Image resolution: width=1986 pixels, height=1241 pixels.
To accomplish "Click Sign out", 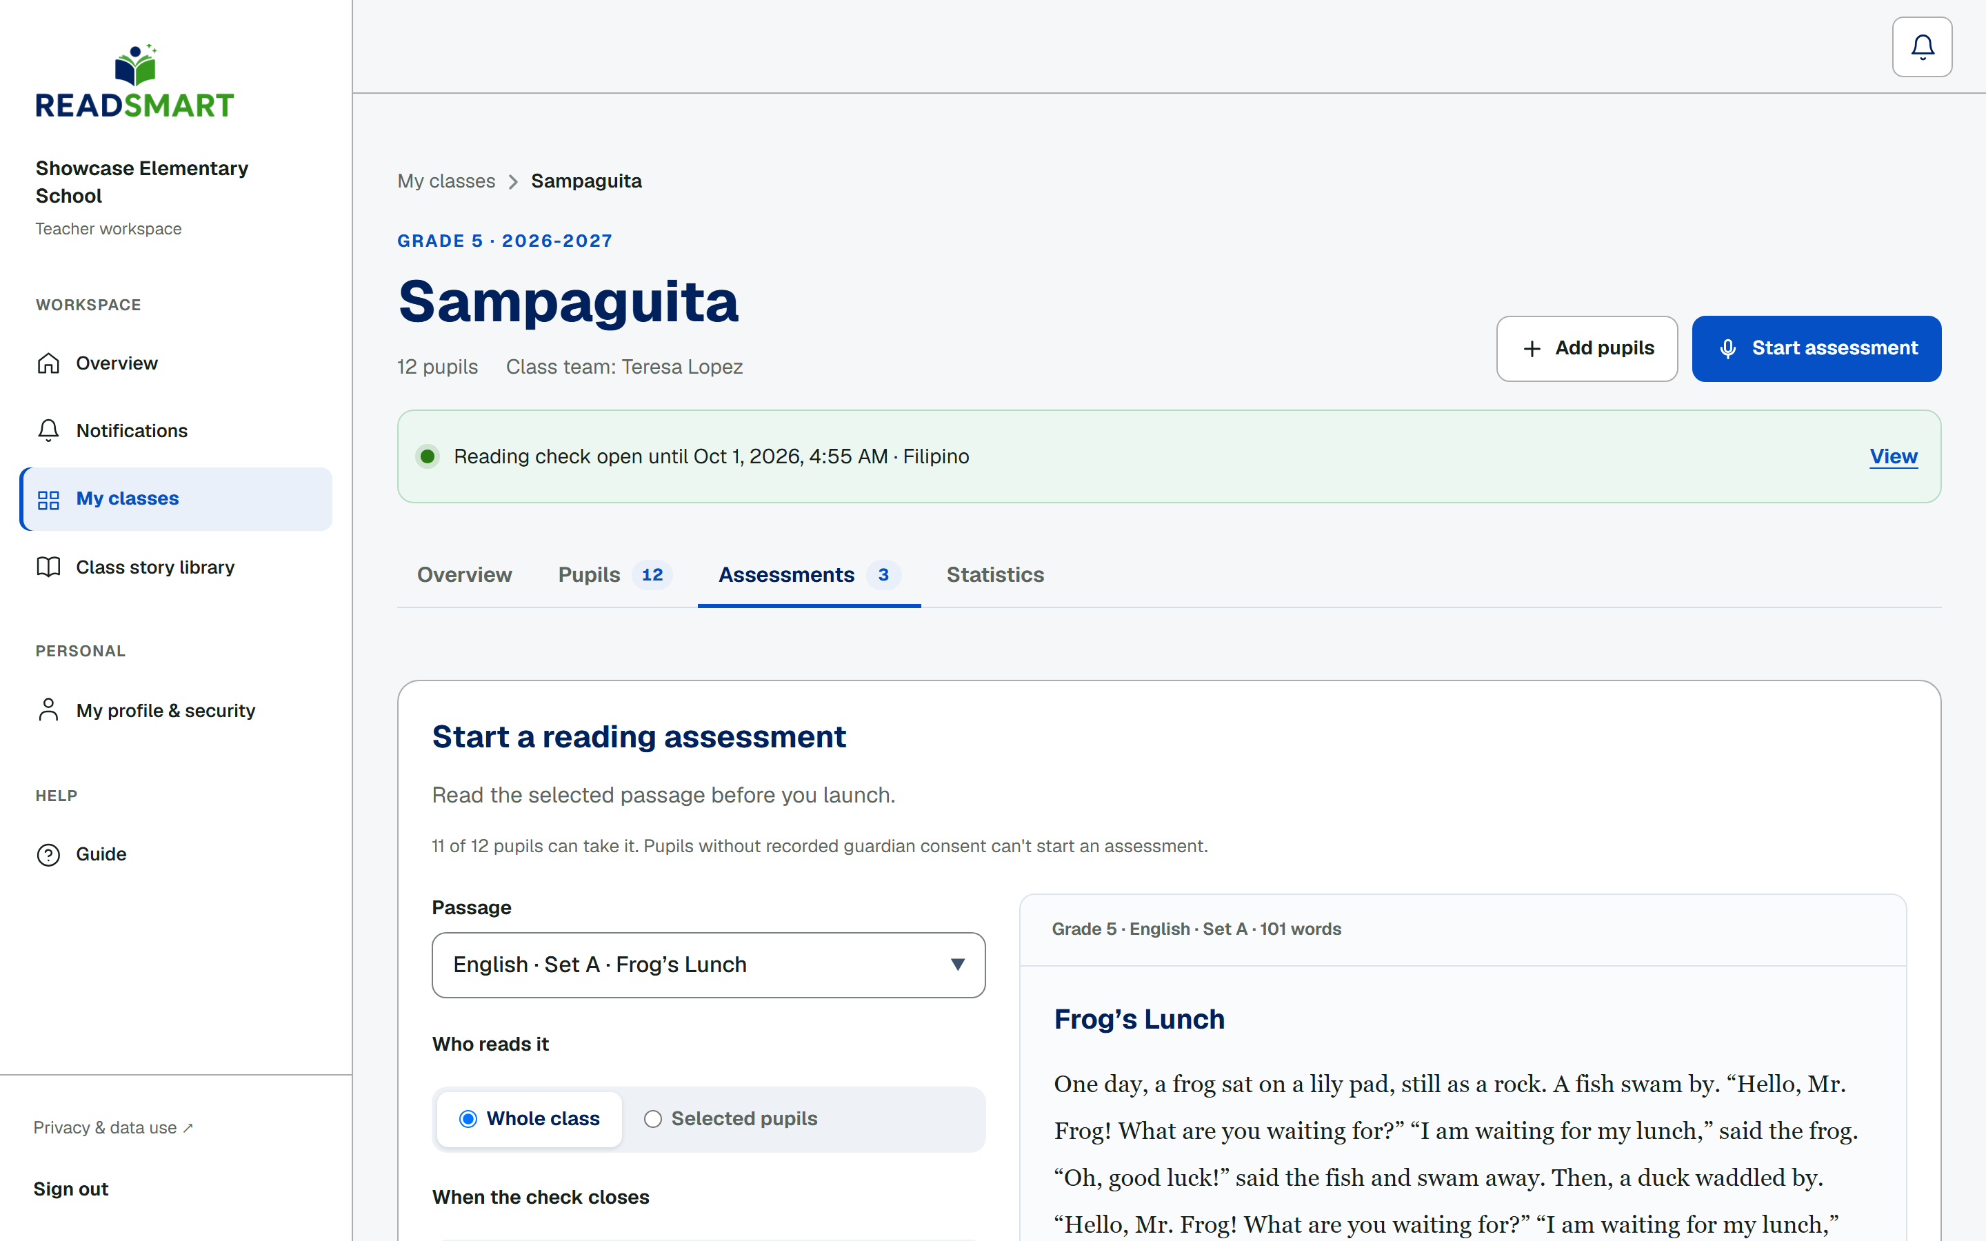I will coord(70,1189).
